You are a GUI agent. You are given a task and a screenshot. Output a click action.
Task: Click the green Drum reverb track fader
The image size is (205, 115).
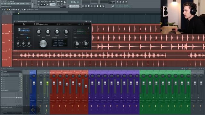point(47,83)
